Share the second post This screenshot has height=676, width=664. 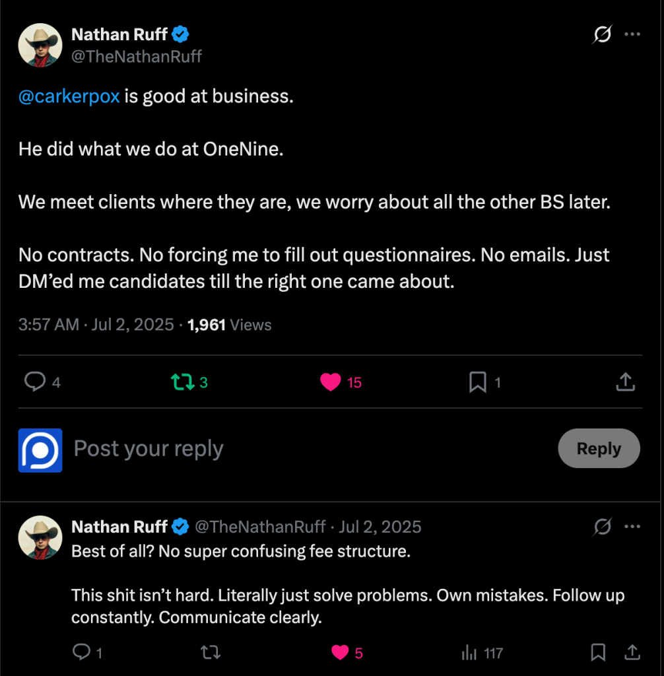631,653
